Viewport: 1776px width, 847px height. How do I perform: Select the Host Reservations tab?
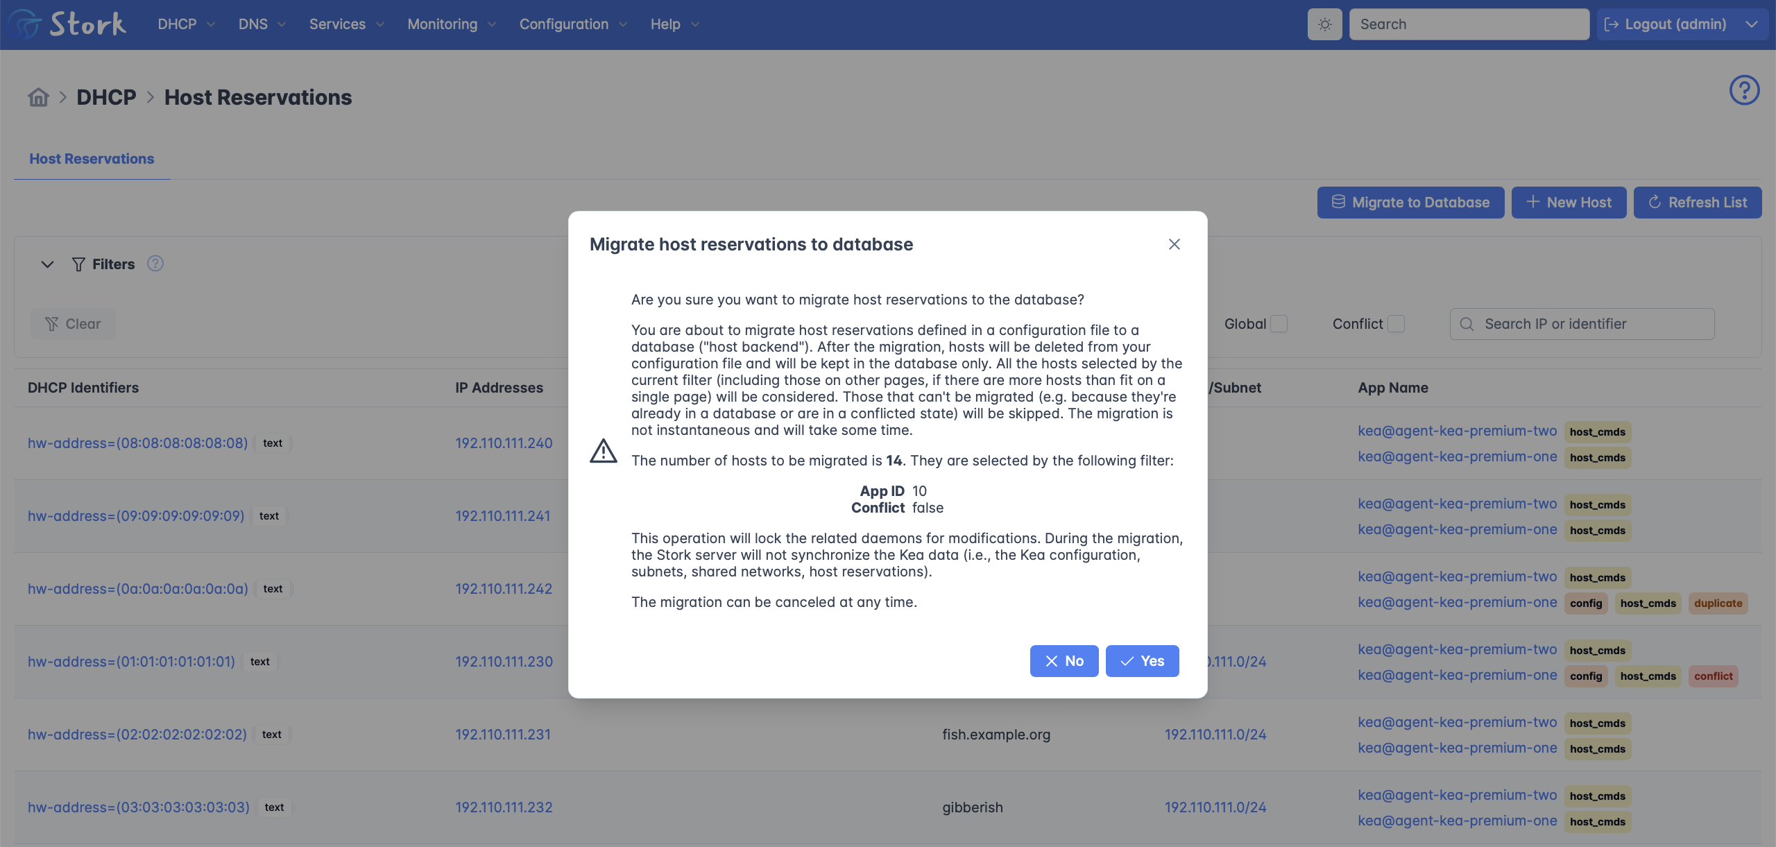(x=92, y=159)
